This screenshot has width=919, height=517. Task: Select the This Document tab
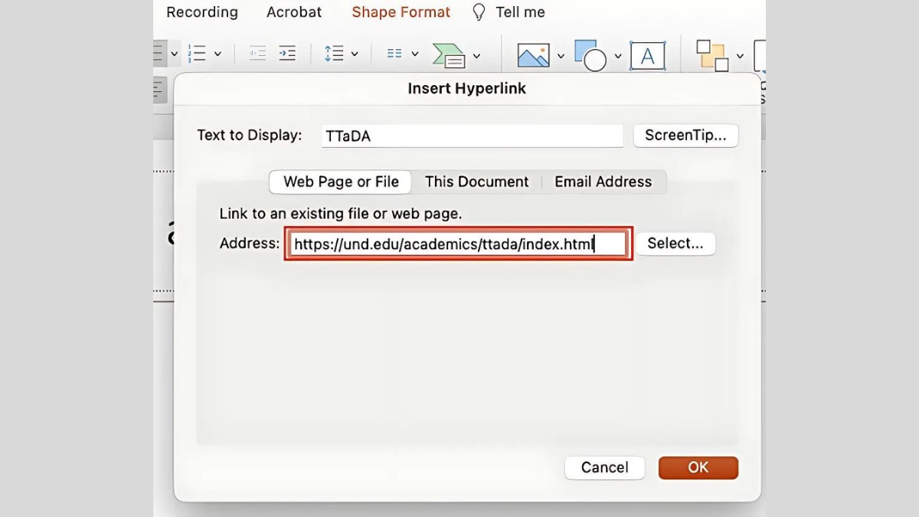point(477,182)
